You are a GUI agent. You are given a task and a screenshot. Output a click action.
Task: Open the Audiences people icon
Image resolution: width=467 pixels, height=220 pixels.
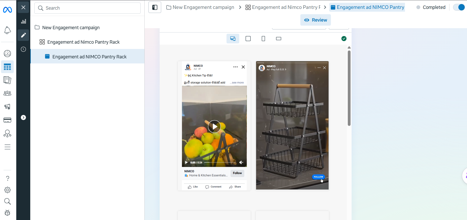click(x=7, y=93)
